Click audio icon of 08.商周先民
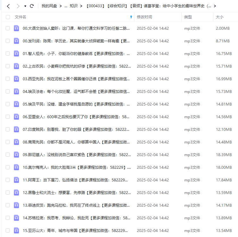The height and width of the screenshot is (237, 238). [16, 142]
